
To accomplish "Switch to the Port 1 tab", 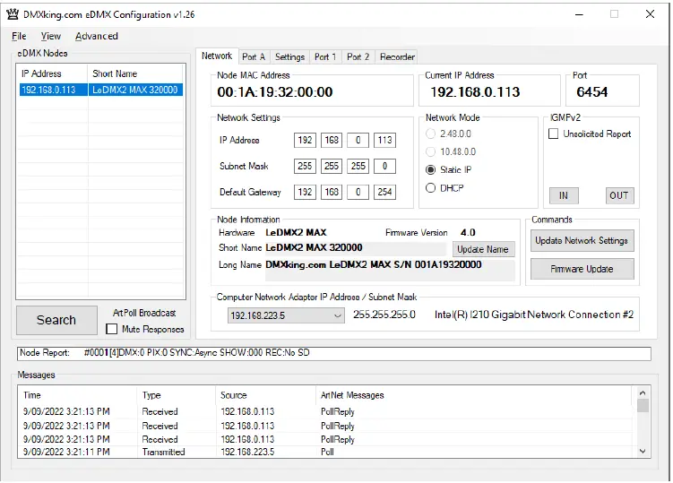I will [x=325, y=56].
